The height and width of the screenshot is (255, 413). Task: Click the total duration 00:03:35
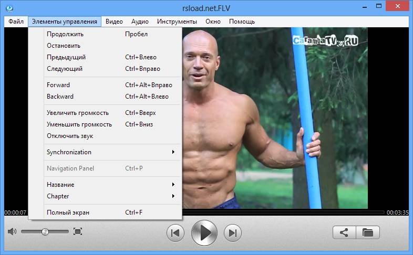pos(397,212)
